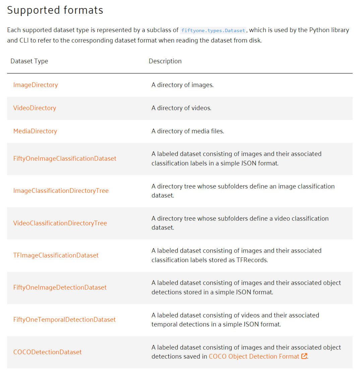Click the Dataset Type column header
The height and width of the screenshot is (372, 357).
coord(29,61)
